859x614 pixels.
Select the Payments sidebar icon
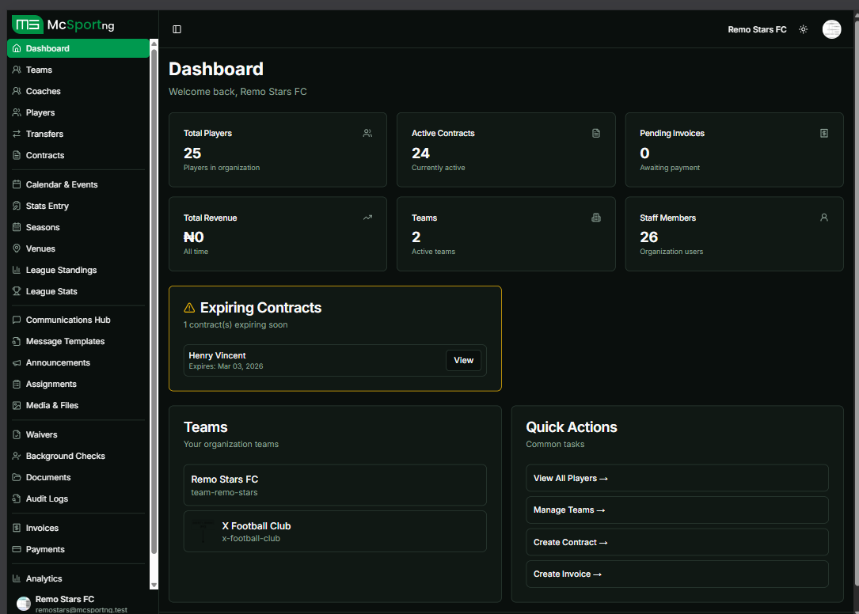point(16,549)
